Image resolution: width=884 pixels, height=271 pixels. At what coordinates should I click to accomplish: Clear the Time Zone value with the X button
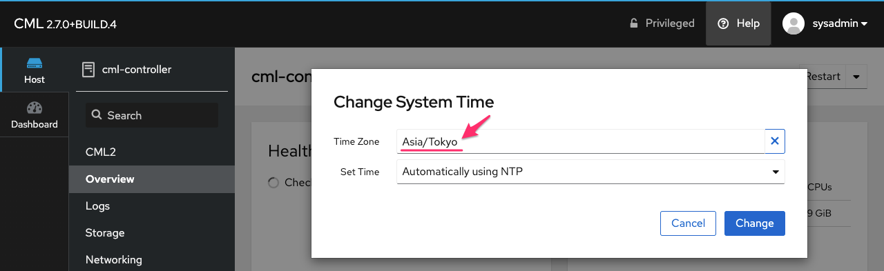[775, 141]
